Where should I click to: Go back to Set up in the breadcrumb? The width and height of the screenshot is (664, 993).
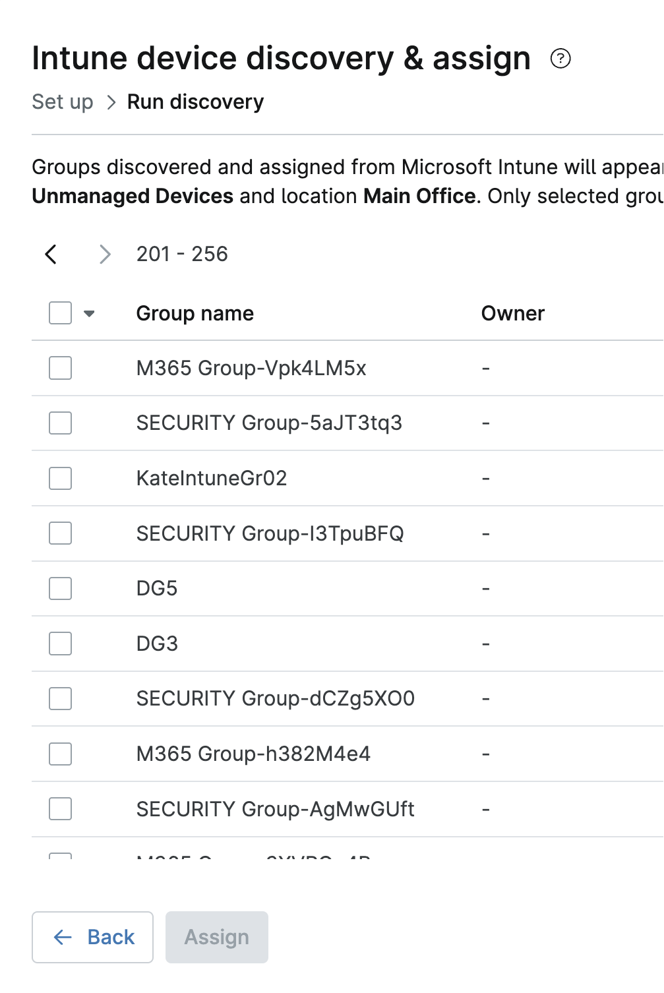click(x=62, y=102)
